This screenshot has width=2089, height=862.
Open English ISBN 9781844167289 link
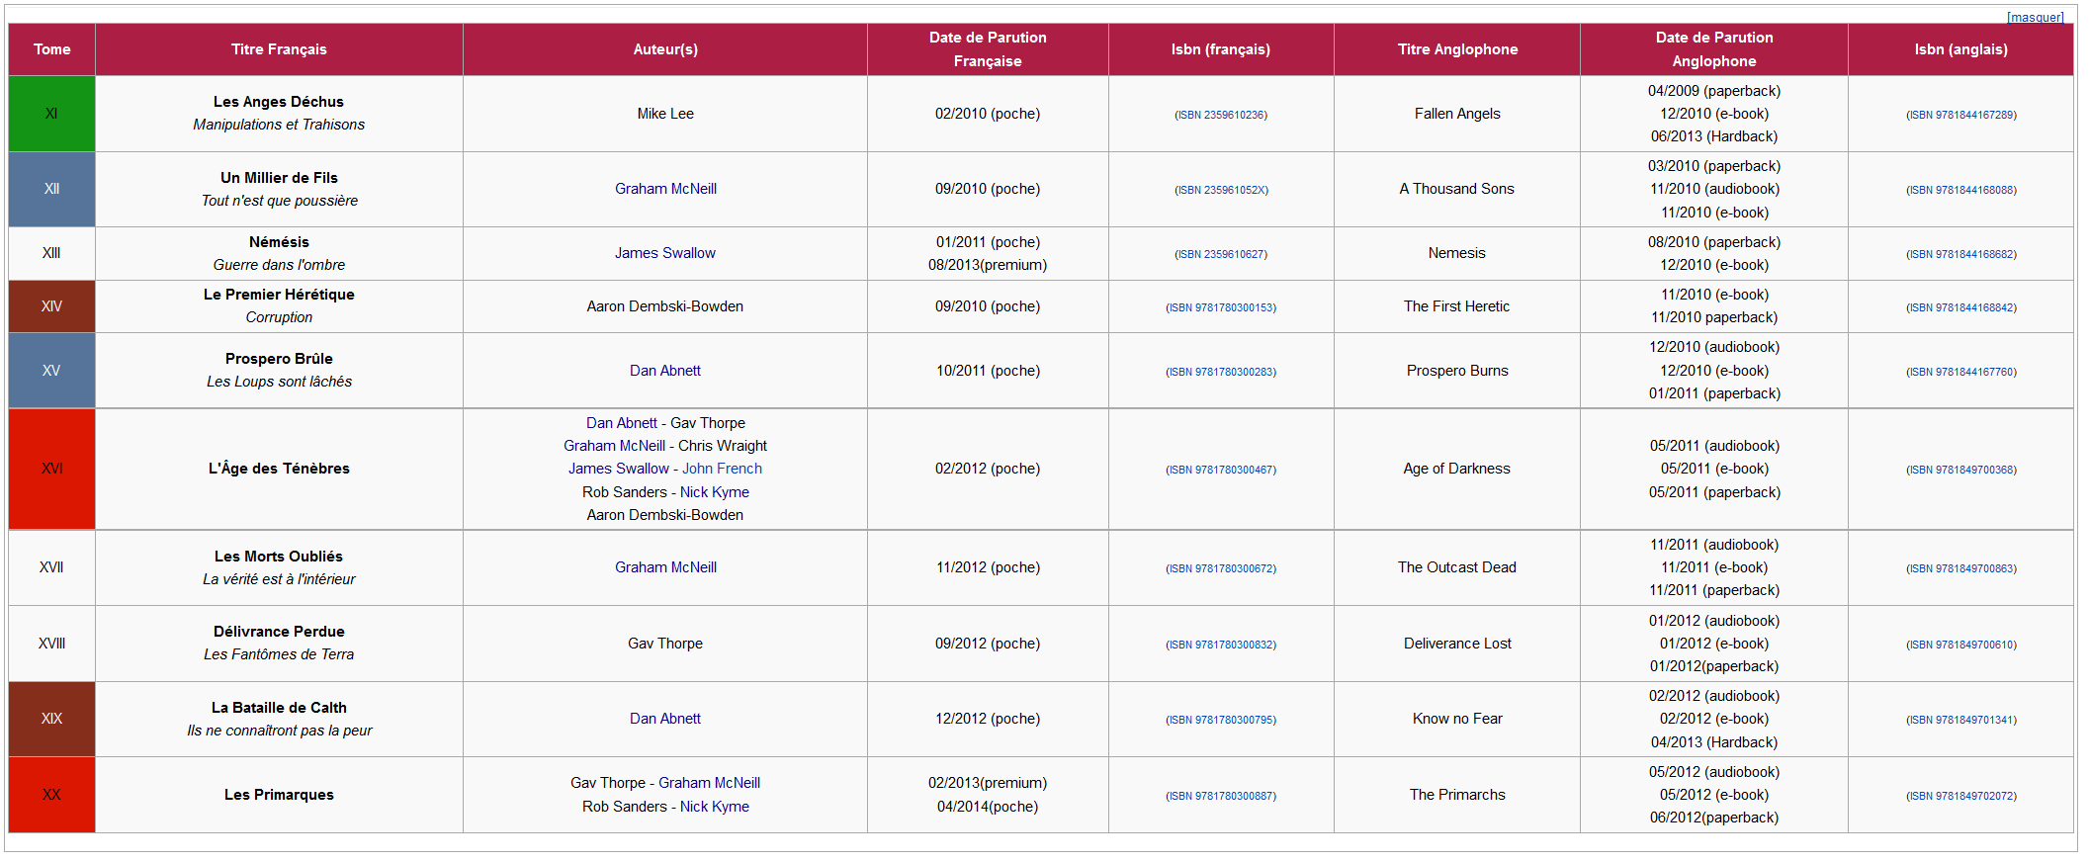pyautogui.click(x=1961, y=115)
